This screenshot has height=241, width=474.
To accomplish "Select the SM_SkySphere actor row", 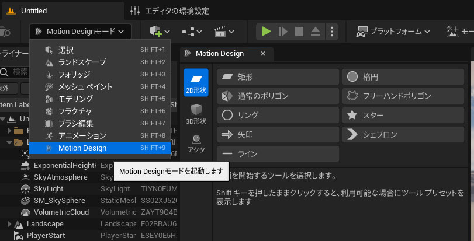I will (90, 201).
